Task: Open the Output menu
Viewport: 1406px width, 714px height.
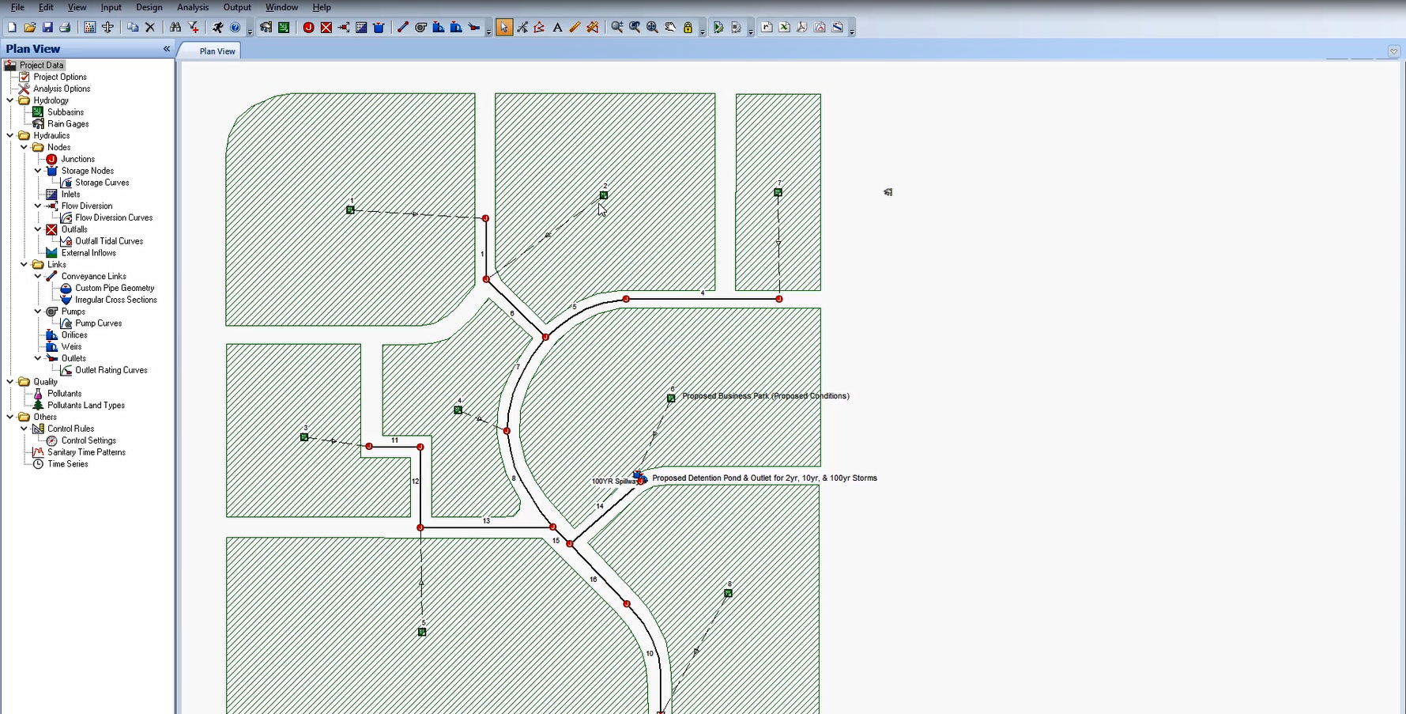Action: [x=237, y=7]
